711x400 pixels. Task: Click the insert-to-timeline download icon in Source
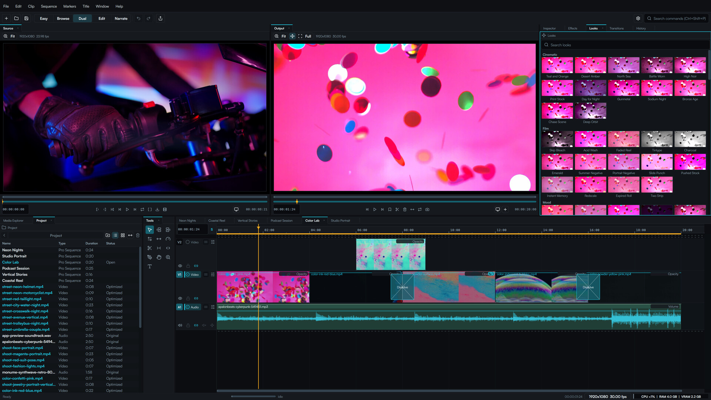pyautogui.click(x=157, y=210)
